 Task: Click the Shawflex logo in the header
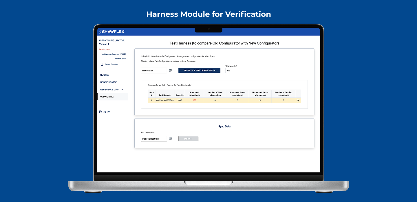(x=112, y=32)
